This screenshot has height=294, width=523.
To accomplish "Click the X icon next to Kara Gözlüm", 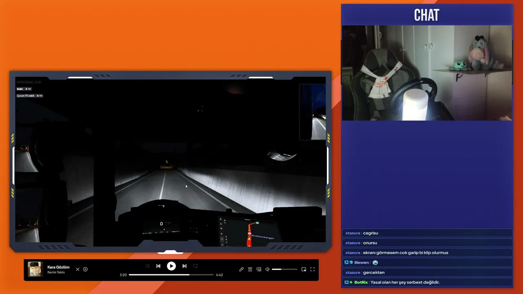I will click(x=78, y=269).
